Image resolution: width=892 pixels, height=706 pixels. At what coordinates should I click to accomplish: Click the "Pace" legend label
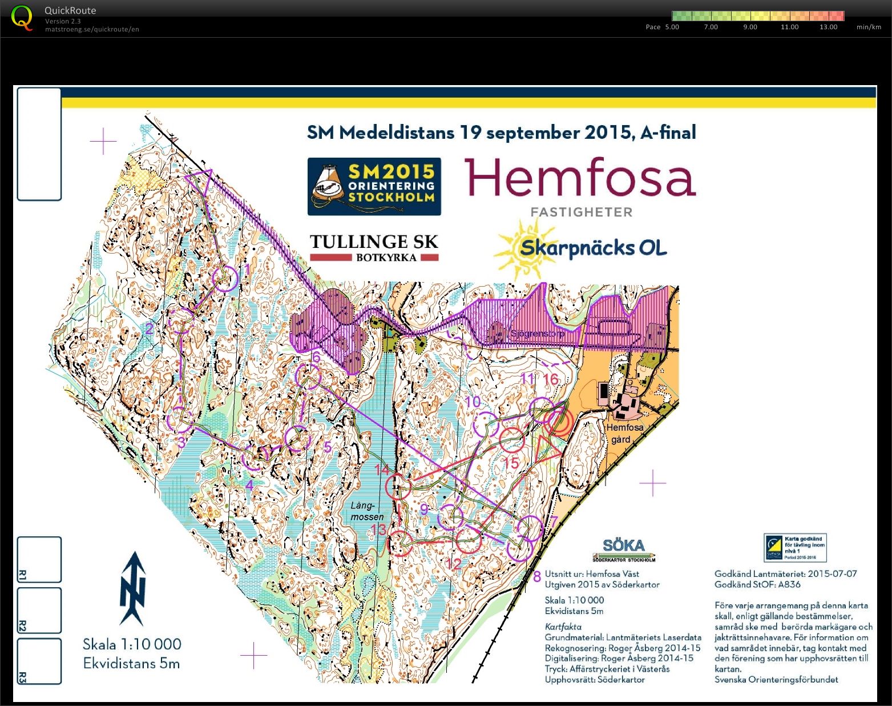click(x=653, y=27)
